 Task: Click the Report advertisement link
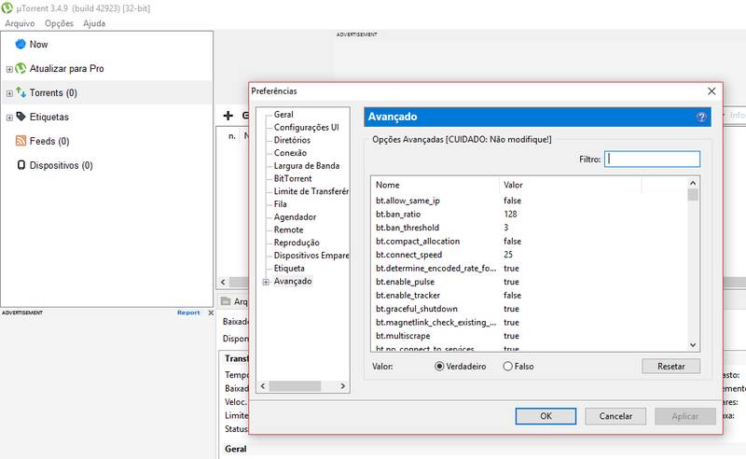point(188,313)
